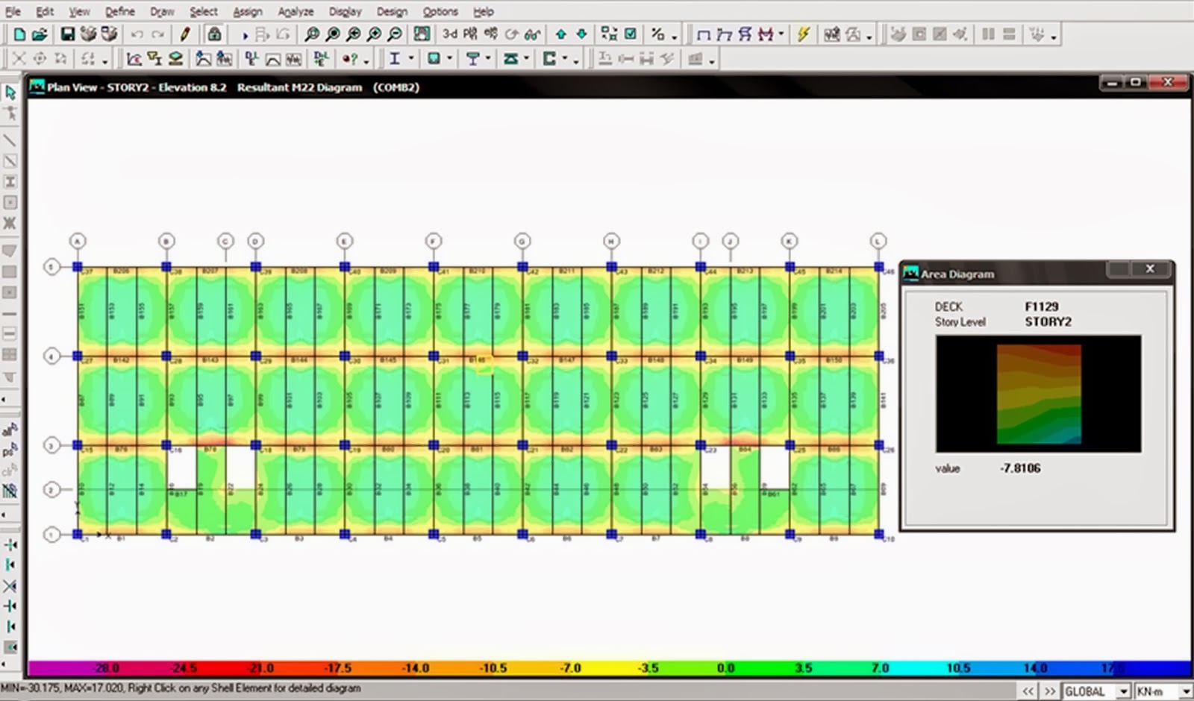Click the Show Undeformed Shape icon
1194x701 pixels.
click(x=703, y=34)
